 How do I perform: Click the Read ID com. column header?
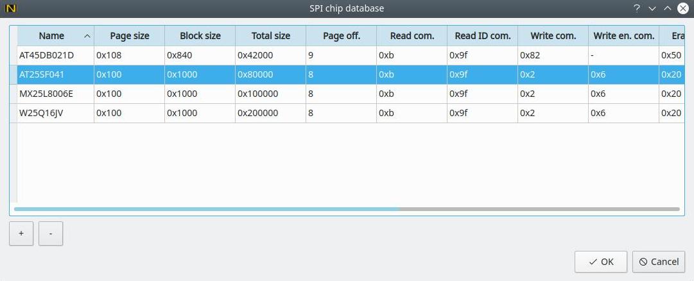[482, 36]
